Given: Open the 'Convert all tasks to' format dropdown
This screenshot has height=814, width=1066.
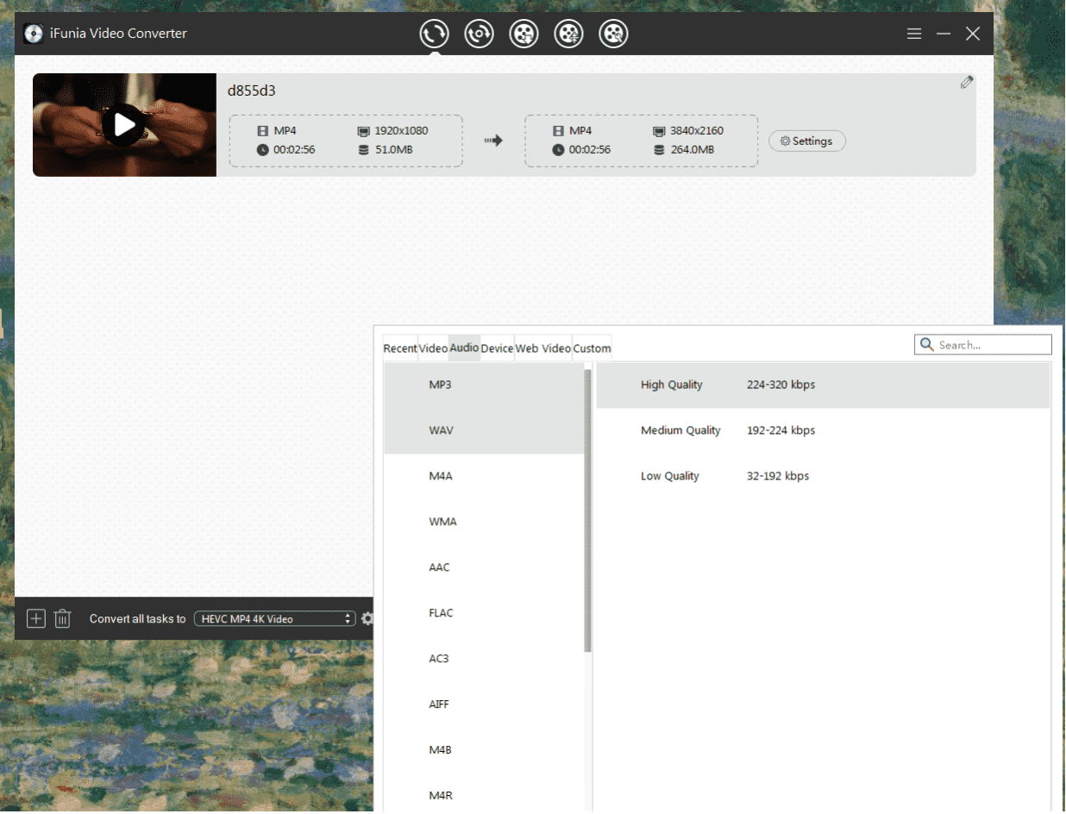Looking at the screenshot, I should click(274, 618).
